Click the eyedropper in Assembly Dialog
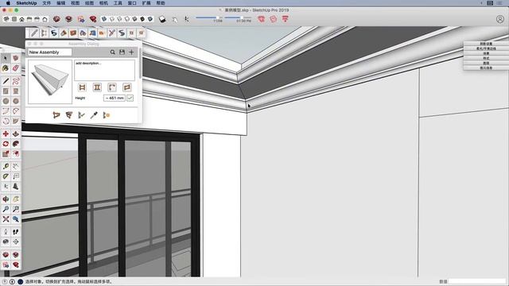Image resolution: width=509 pixels, height=286 pixels. [94, 114]
